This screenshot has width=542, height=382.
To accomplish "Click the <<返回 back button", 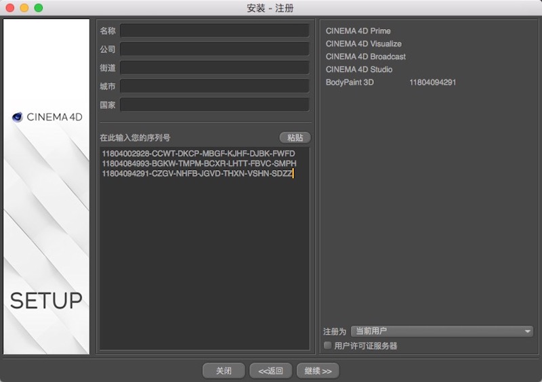I will point(270,371).
